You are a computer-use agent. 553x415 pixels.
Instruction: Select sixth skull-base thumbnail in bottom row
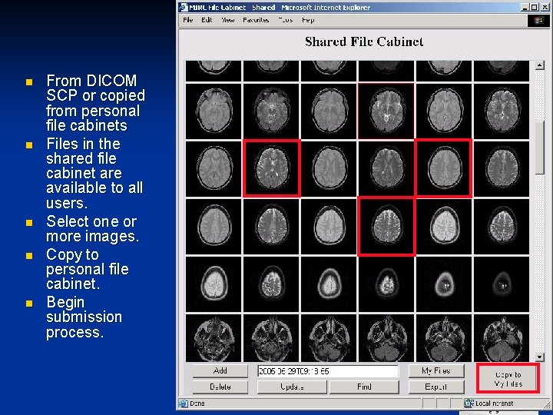[x=502, y=337]
